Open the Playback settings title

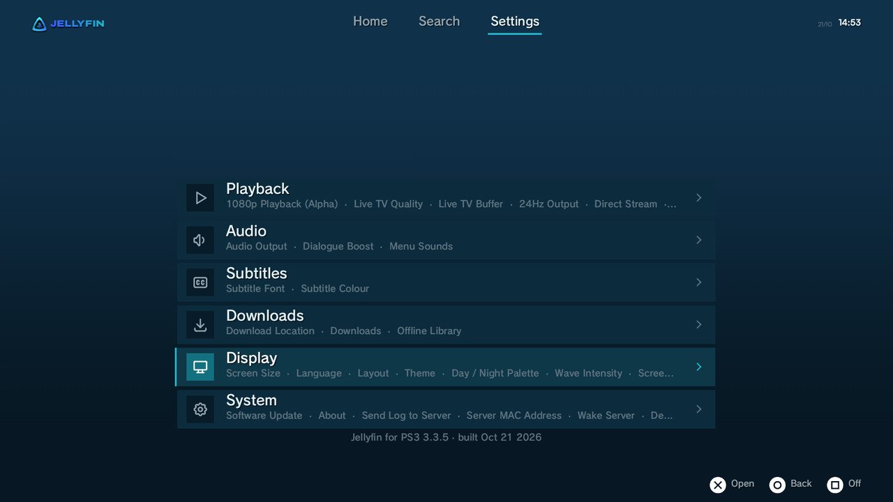[257, 189]
